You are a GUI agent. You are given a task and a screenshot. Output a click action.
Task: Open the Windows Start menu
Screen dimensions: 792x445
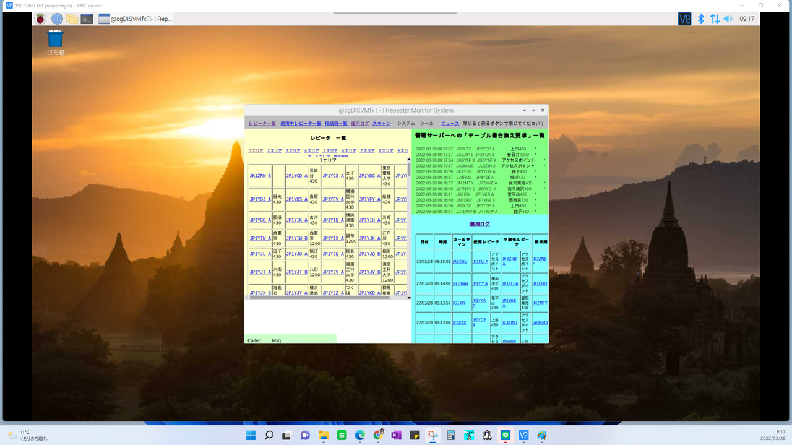pyautogui.click(x=251, y=435)
